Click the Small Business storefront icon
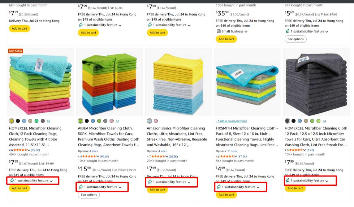Screen dimensions: 354x207 tap(218, 31)
